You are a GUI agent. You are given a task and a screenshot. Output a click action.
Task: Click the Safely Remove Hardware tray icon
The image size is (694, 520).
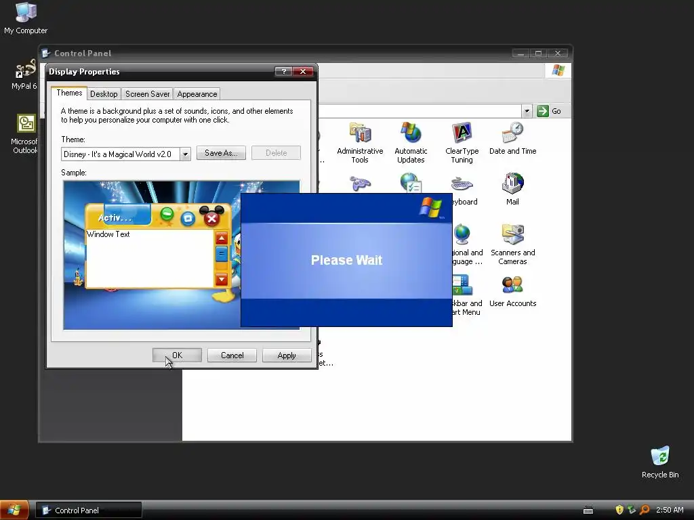[x=632, y=510]
